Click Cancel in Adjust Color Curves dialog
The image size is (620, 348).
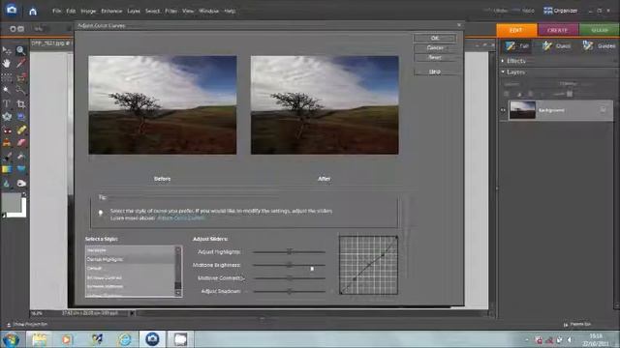(435, 47)
